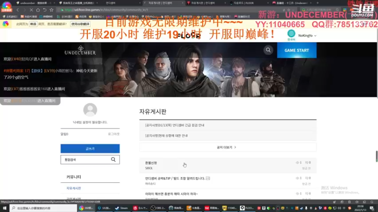Image resolution: width=378 pixels, height=212 pixels.
Task: Open the UU accelerator taskbar item
Action: 104,208
